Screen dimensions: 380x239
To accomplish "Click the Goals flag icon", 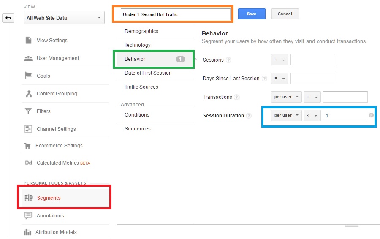I will coord(28,76).
